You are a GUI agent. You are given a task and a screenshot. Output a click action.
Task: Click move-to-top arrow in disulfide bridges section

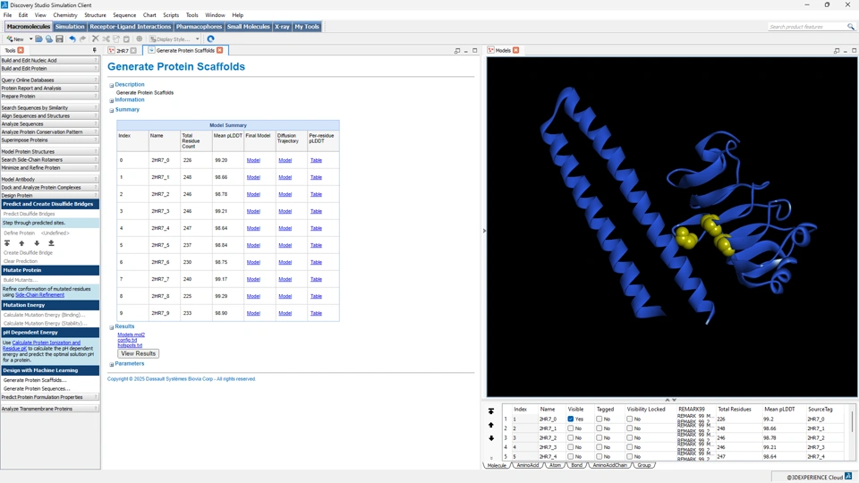click(7, 243)
